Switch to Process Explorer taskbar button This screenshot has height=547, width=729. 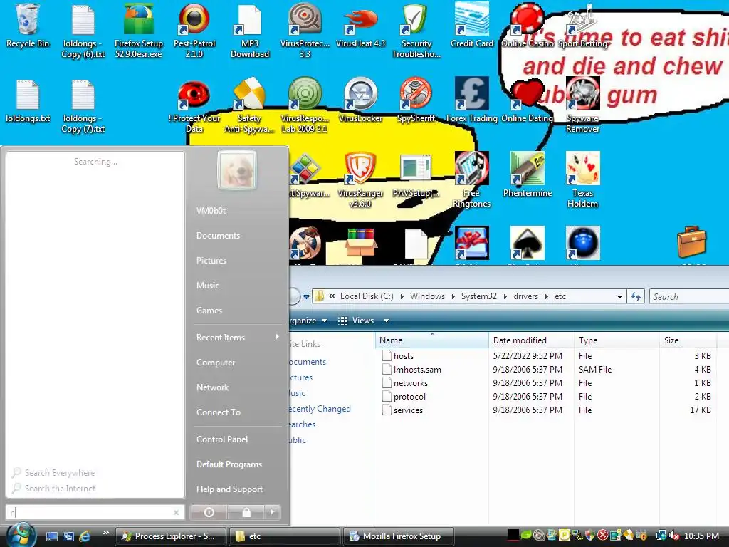170,536
